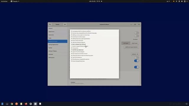Open the blue document icon in dock

[2, 104]
